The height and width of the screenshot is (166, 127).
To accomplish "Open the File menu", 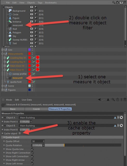I will click(8, 3).
